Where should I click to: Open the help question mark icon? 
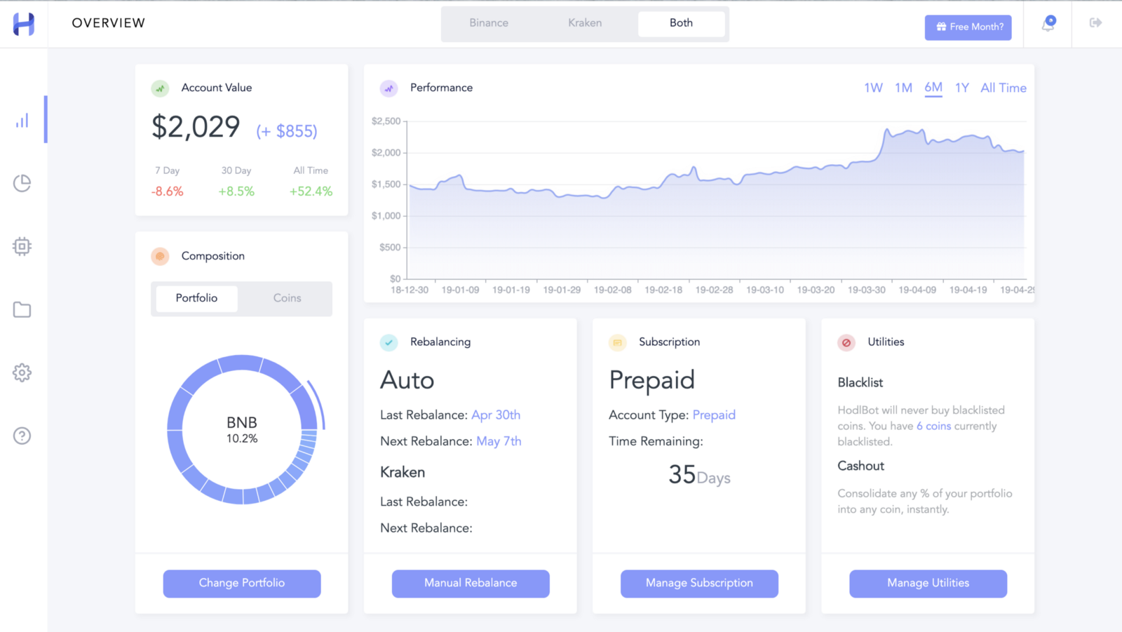pyautogui.click(x=22, y=436)
